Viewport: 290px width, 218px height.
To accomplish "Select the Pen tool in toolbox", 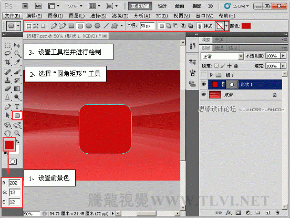I will [x=7, y=107].
